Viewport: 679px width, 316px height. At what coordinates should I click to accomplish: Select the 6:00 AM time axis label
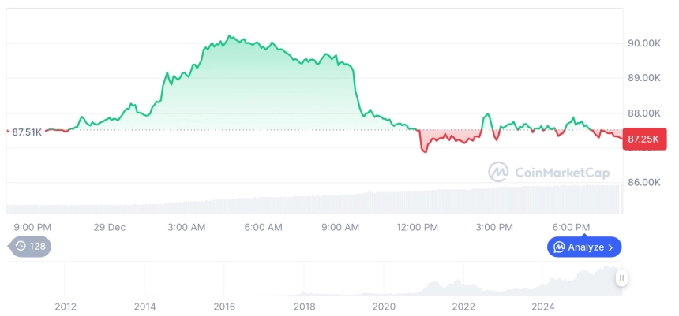point(263,227)
